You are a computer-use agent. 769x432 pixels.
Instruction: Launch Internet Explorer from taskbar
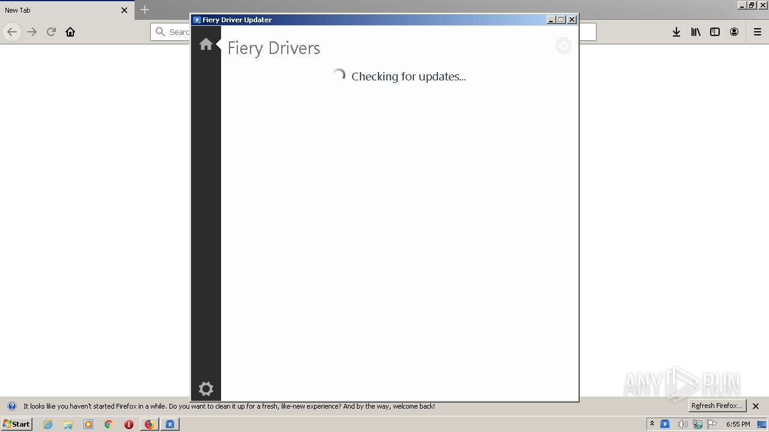tap(48, 424)
